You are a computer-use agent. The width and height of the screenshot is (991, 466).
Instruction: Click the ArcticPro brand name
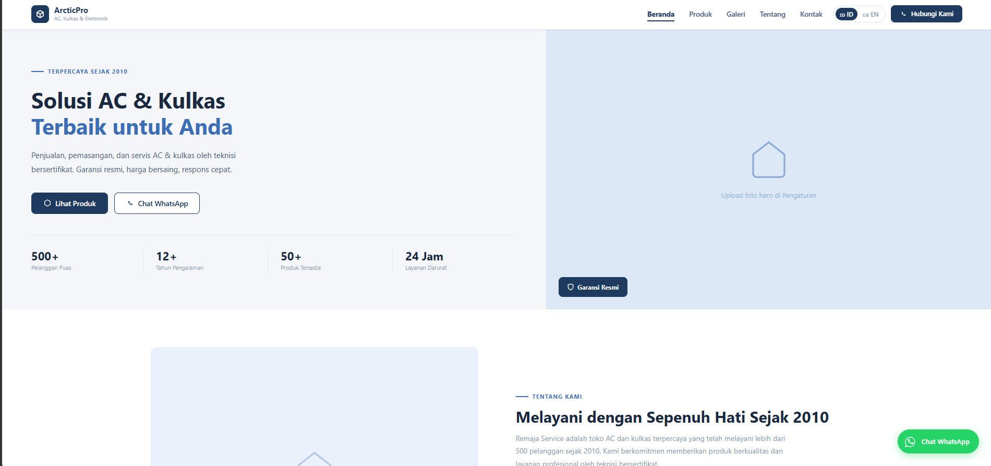click(x=71, y=10)
